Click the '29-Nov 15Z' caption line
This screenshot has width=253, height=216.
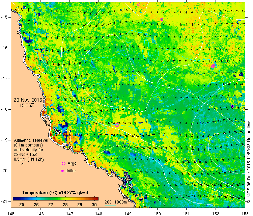pyautogui.click(x=25, y=154)
